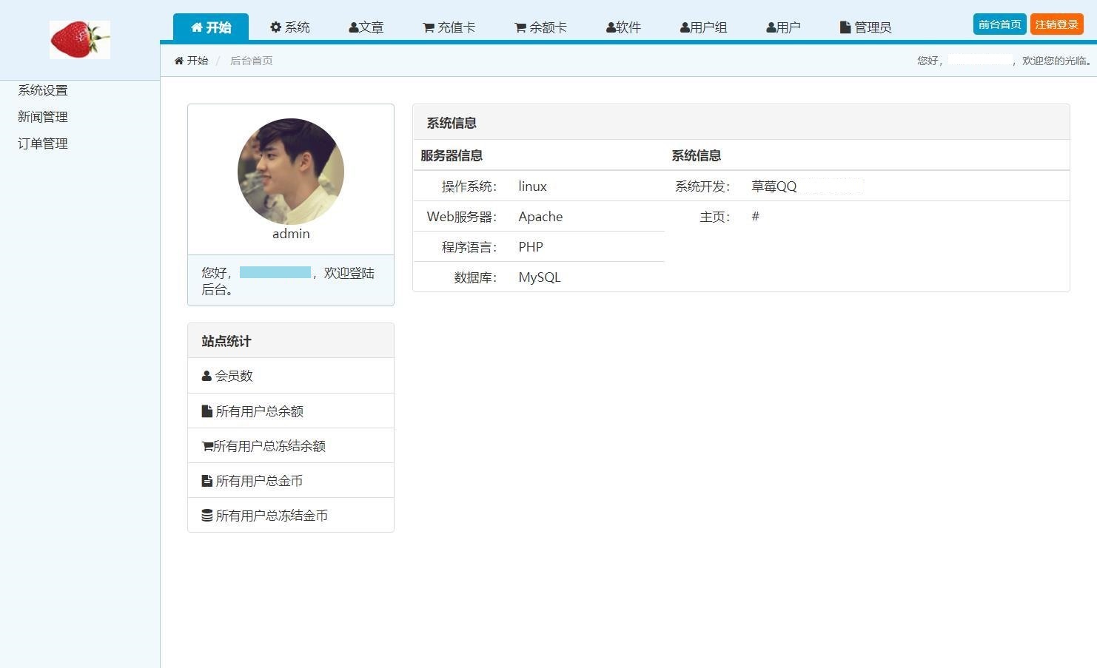Go to 新闻管理 in the sidebar
The width and height of the screenshot is (1097, 668).
click(x=43, y=117)
